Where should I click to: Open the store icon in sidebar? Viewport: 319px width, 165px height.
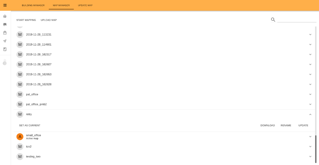pyautogui.click(x=5, y=25)
